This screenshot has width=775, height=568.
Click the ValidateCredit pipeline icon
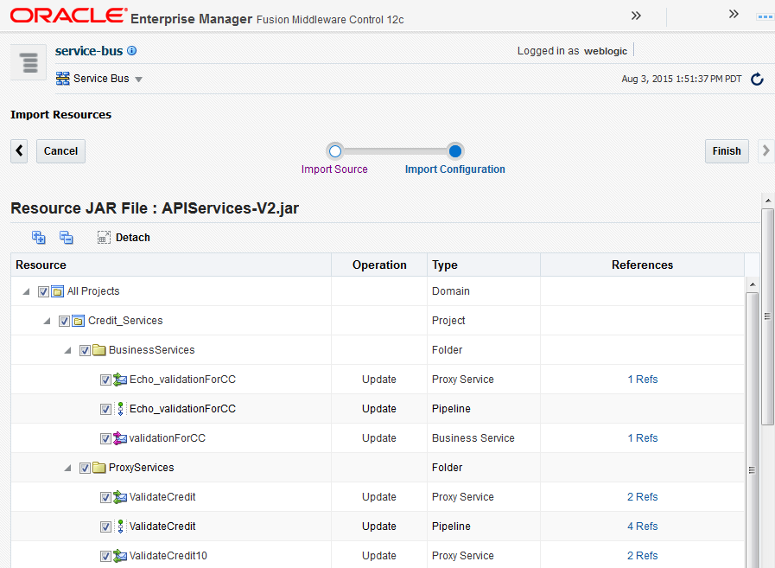click(x=120, y=526)
